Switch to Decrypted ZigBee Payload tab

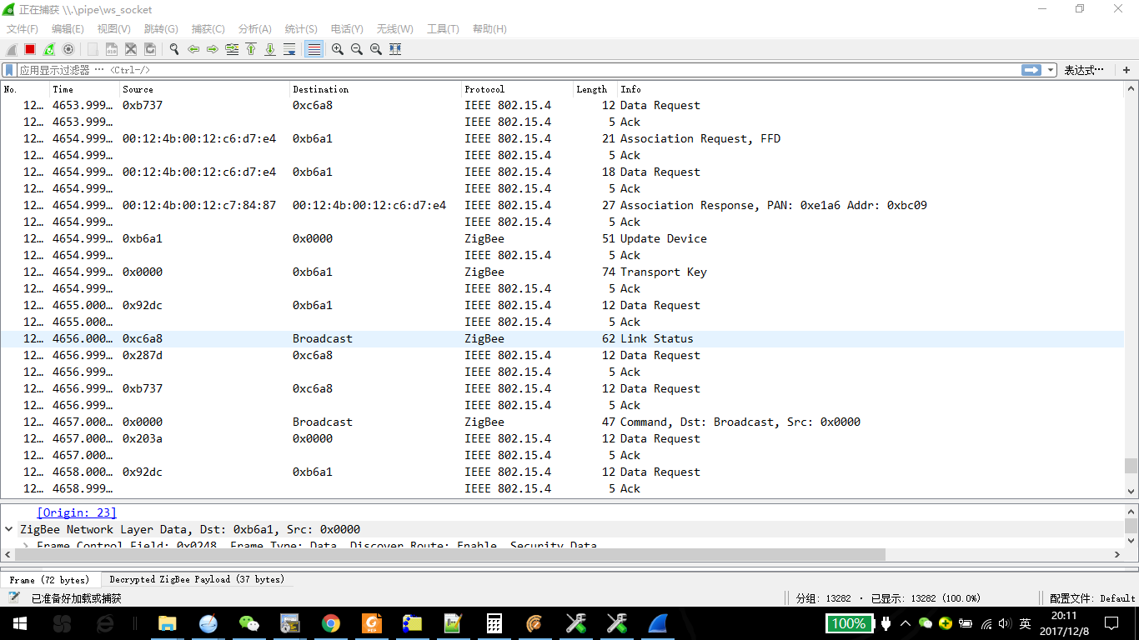pyautogui.click(x=197, y=579)
